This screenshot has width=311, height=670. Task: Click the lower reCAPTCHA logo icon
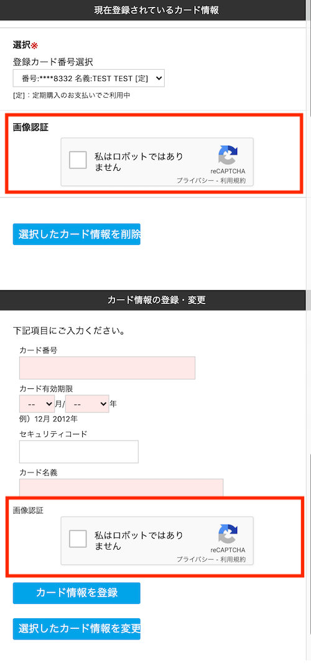click(228, 534)
